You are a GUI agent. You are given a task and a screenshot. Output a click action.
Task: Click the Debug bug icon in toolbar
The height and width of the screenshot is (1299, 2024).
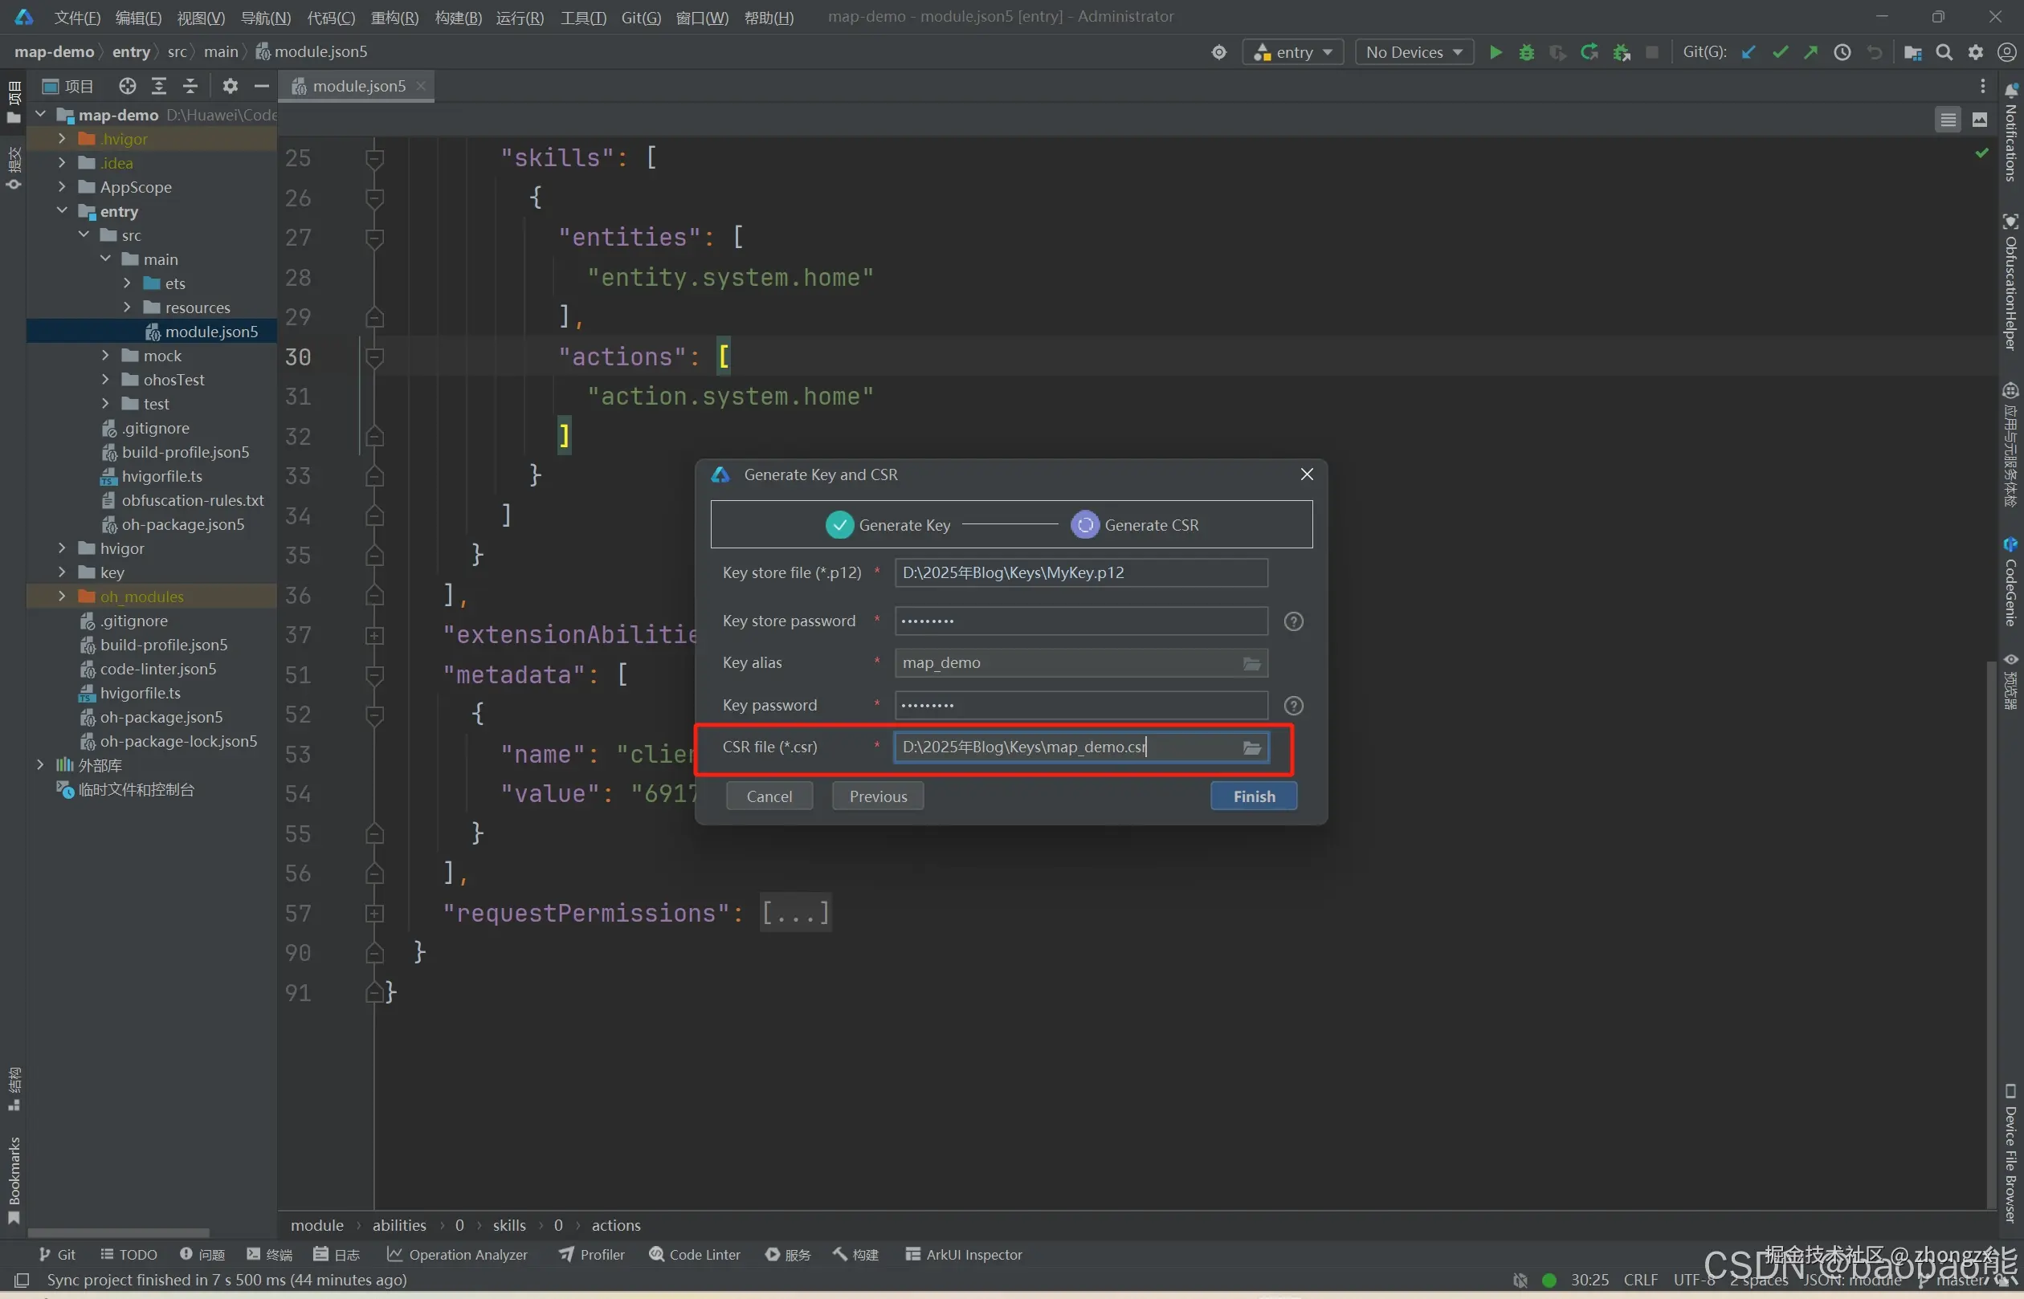coord(1526,52)
